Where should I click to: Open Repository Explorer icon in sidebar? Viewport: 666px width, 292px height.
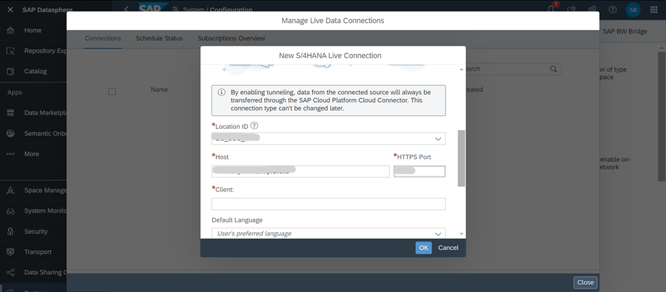[x=11, y=51]
